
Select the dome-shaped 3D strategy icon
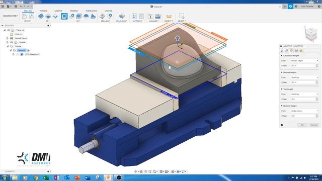pos(86,16)
